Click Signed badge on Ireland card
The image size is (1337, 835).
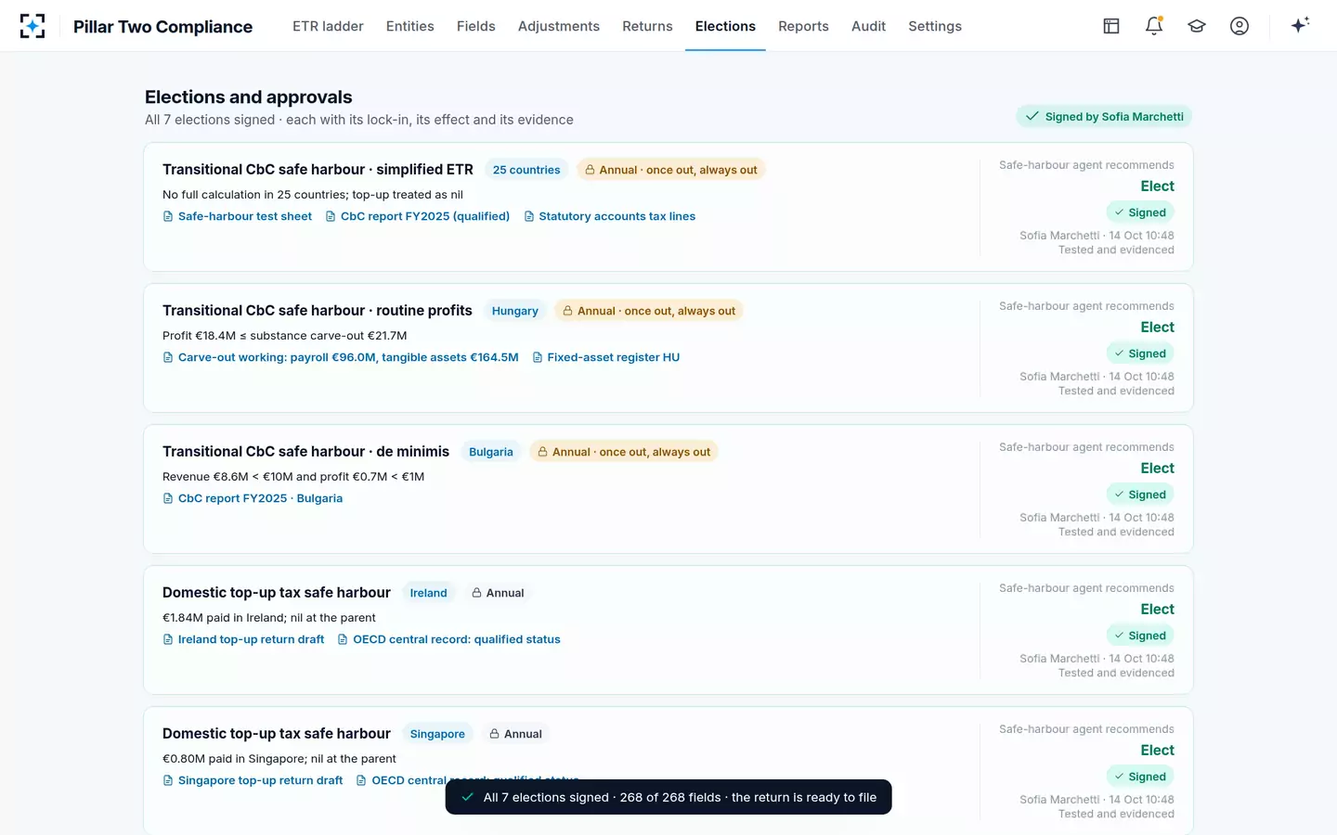click(1140, 636)
